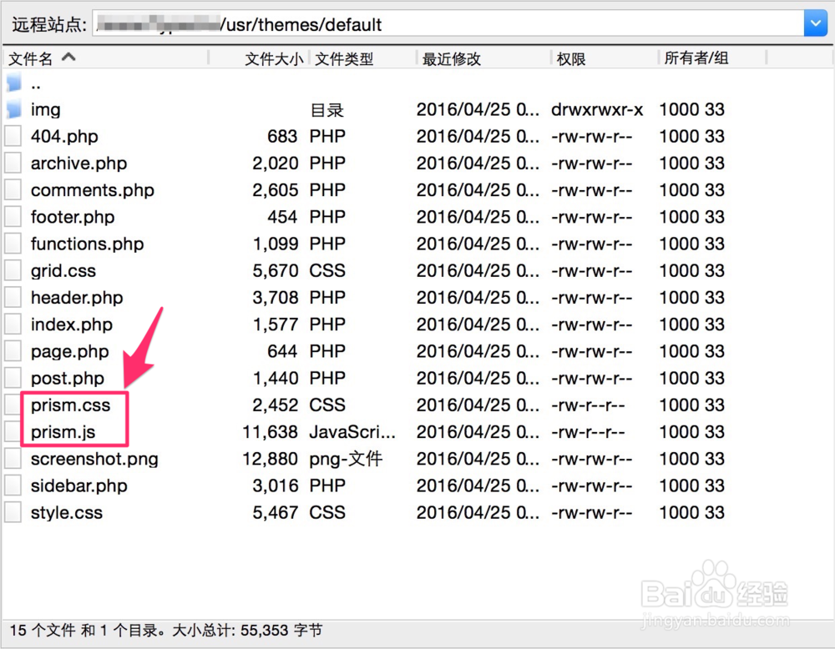Viewport: 835px width, 649px height.
Task: Open the remote site address dropdown
Action: point(816,23)
